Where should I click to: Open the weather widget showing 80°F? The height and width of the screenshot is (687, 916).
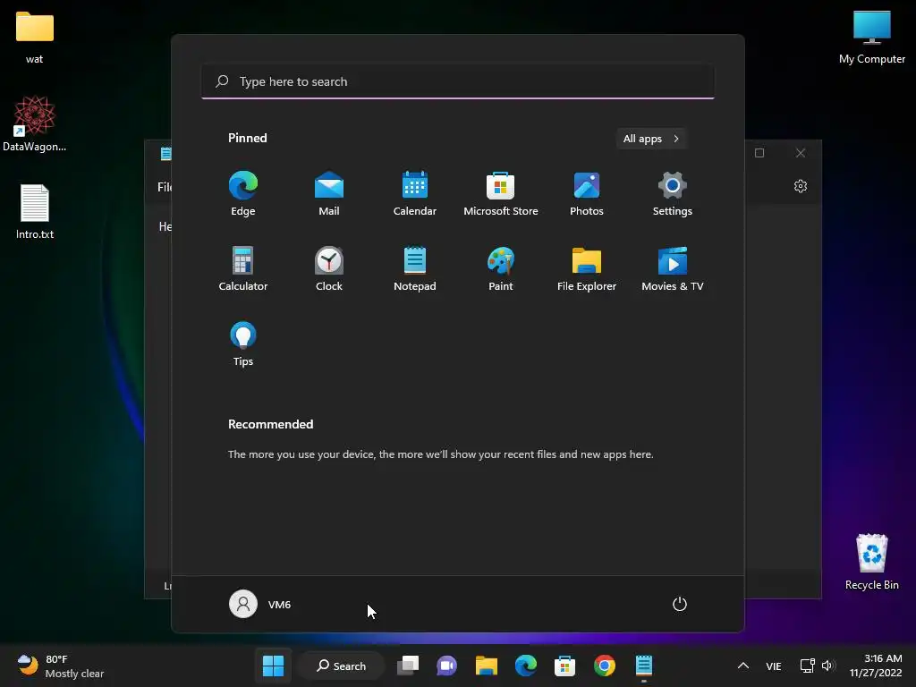tap(61, 666)
